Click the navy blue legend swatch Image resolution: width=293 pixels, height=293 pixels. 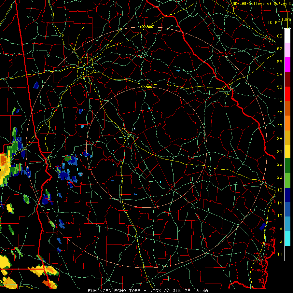(x=287, y=195)
